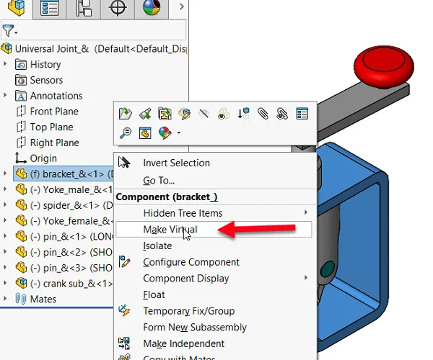Switch to the ConfigurationManager tab
The image size is (433, 360).
tap(84, 8)
